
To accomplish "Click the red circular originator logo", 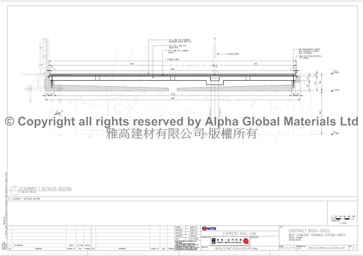I will (246, 241).
